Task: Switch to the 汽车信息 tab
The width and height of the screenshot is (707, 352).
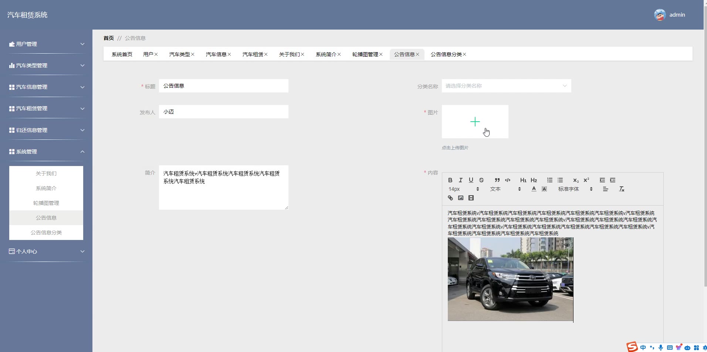Action: (x=216, y=54)
